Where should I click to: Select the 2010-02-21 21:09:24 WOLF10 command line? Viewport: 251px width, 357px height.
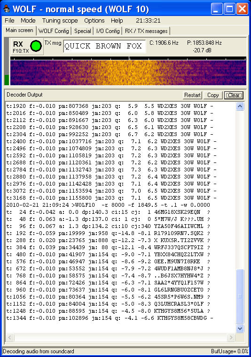point(108,205)
